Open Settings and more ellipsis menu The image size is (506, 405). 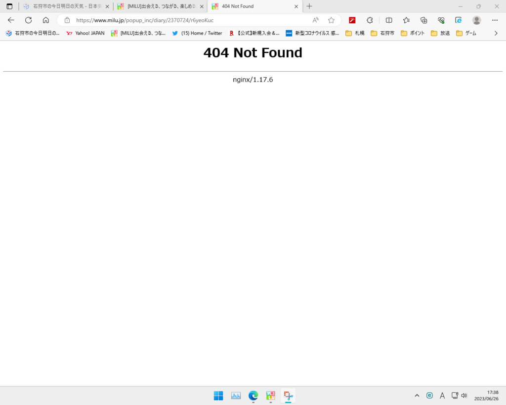click(x=495, y=20)
